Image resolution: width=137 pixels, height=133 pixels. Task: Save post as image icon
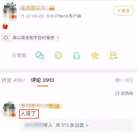pyautogui.click(x=114, y=55)
